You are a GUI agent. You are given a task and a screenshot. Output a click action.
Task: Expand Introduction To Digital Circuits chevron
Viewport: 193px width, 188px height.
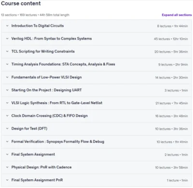pyautogui.click(x=7, y=26)
